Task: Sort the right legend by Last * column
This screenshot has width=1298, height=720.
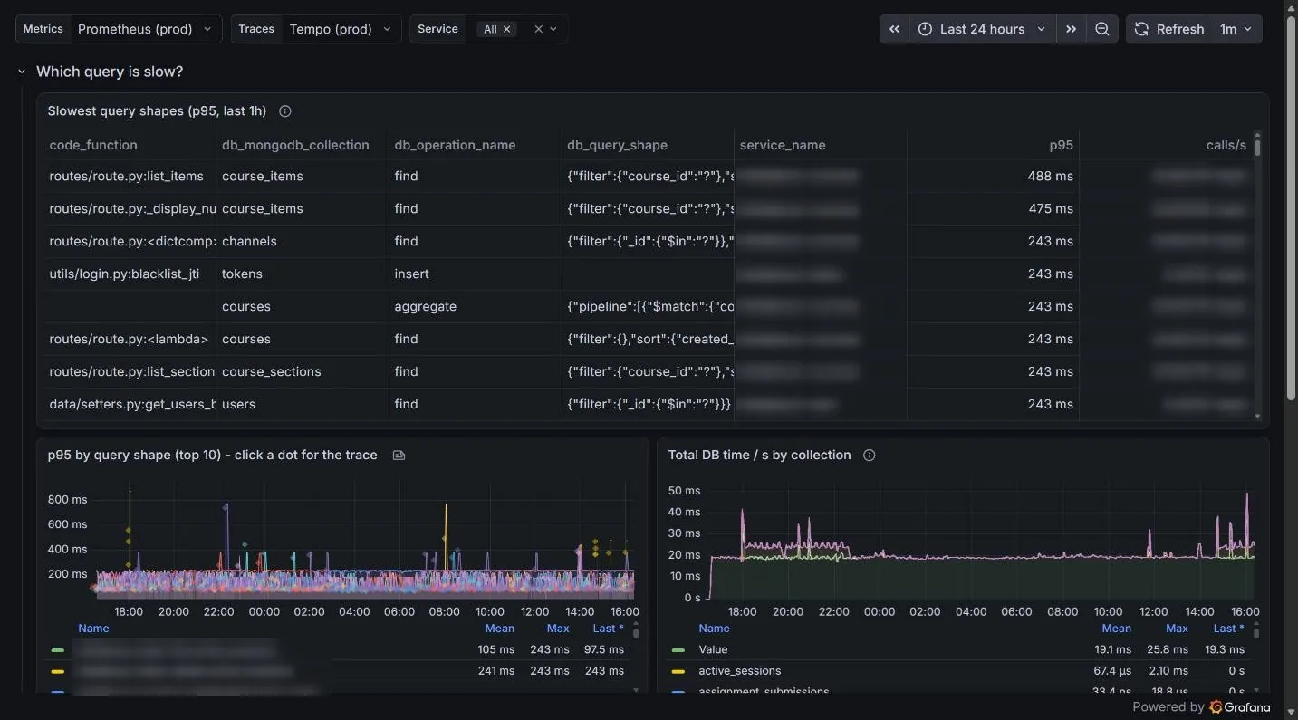Action: [1229, 629]
